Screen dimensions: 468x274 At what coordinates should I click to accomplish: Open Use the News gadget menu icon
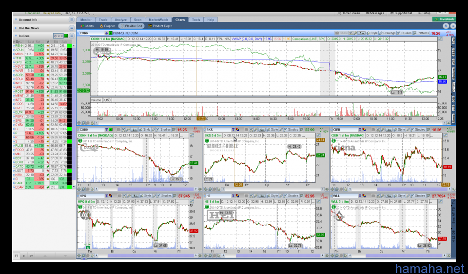pyautogui.click(x=71, y=28)
